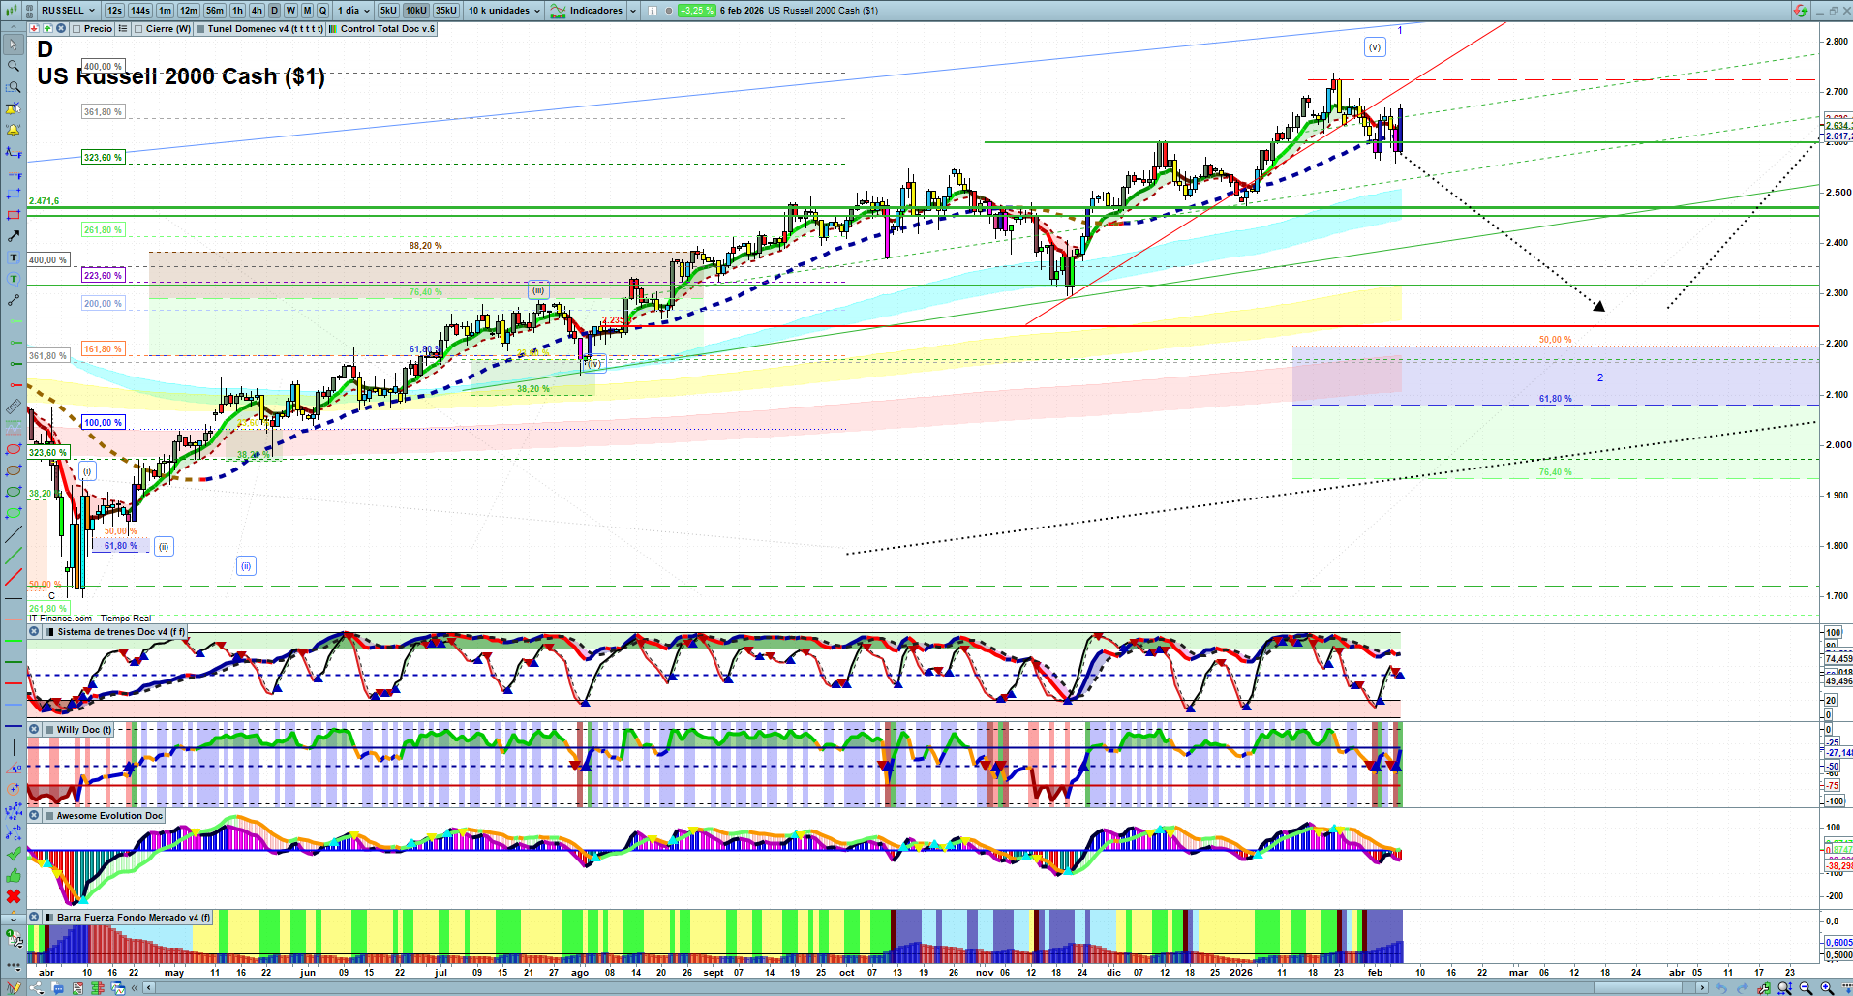1853x996 pixels.
Task: Click the green thumbs-up icon
Action: coord(14,875)
